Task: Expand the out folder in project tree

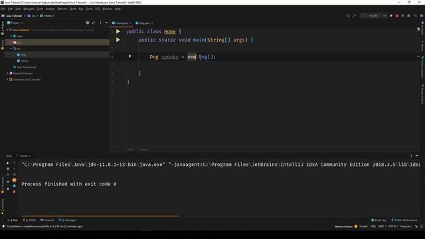Action: [11, 42]
